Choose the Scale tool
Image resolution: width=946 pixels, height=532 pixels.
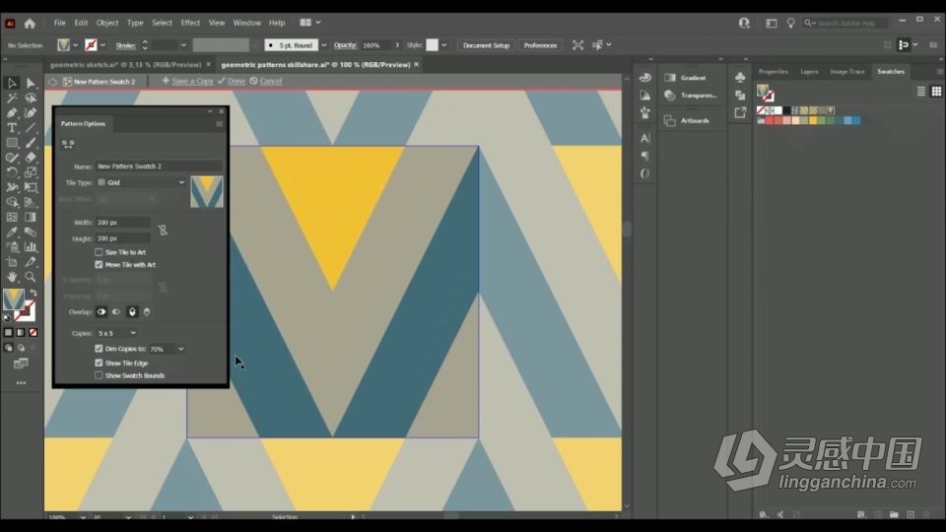click(31, 172)
